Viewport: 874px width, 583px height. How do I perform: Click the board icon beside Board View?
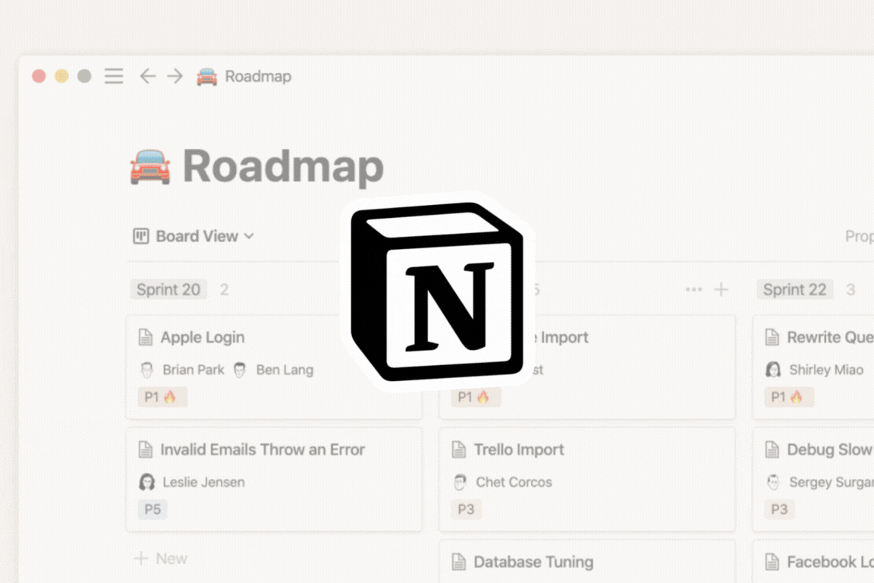[x=141, y=236]
